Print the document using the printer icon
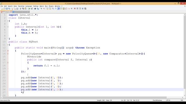Screen dimensions: 186x104 (17, 9)
